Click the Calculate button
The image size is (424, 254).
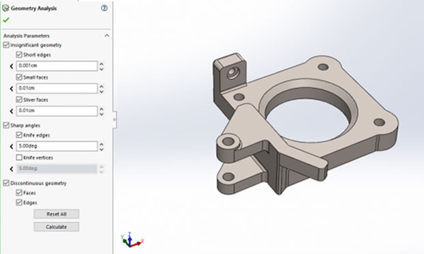(57, 227)
